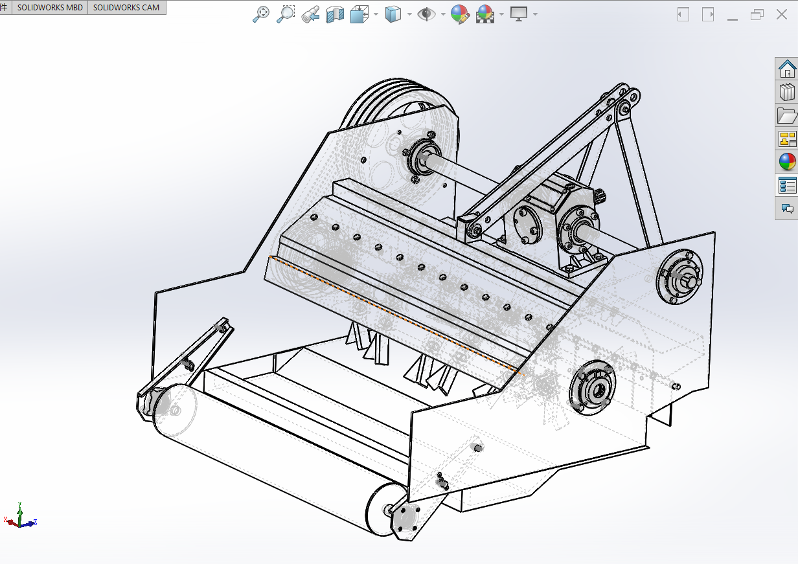Toggle the Hide/Show Items eye icon

click(426, 14)
